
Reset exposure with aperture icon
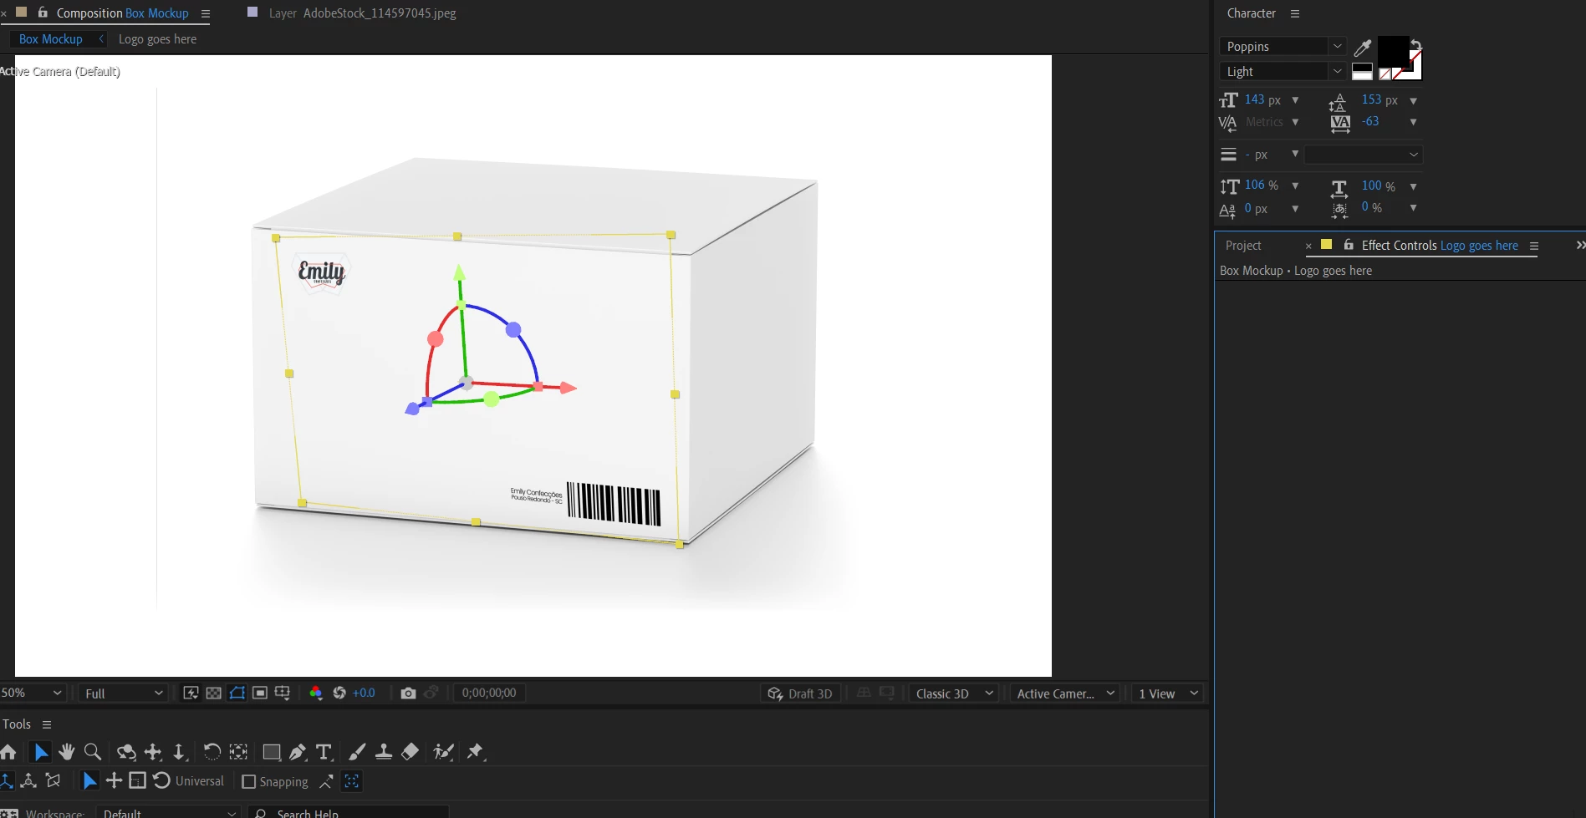click(x=339, y=694)
